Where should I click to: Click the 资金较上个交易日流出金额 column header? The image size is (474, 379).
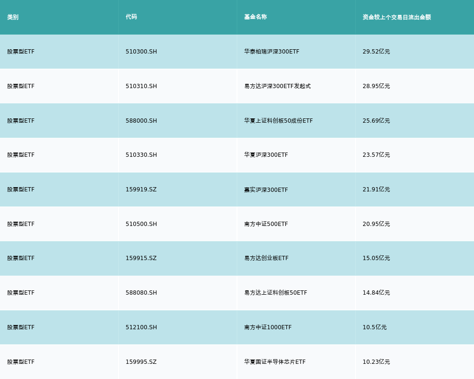(397, 17)
